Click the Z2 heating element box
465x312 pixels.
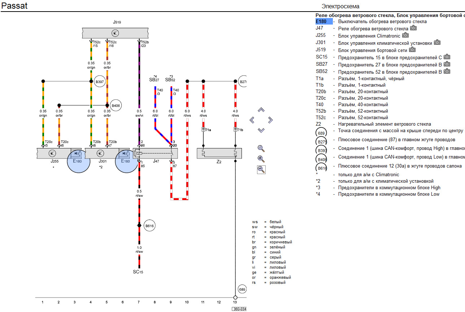(219, 153)
